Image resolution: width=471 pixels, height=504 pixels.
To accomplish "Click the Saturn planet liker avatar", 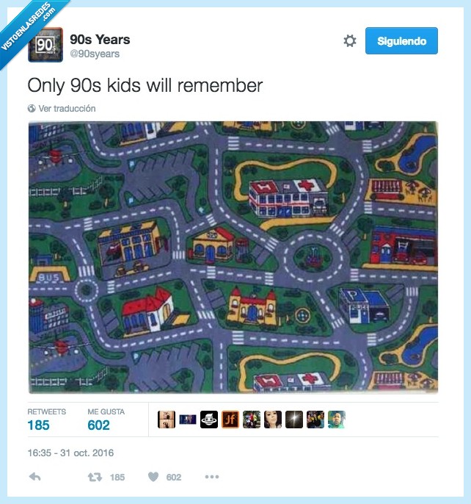I will coord(209,420).
